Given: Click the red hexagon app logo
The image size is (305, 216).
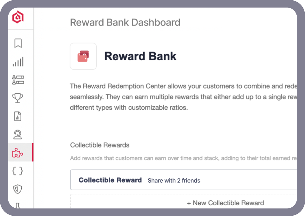Looking at the screenshot, I should [18, 17].
